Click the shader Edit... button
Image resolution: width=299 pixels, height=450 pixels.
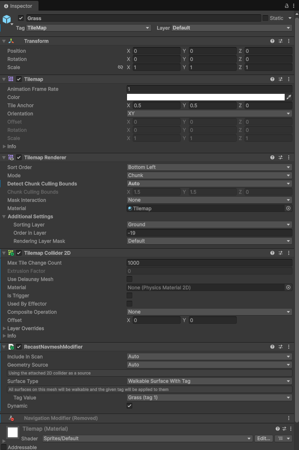click(x=263, y=439)
